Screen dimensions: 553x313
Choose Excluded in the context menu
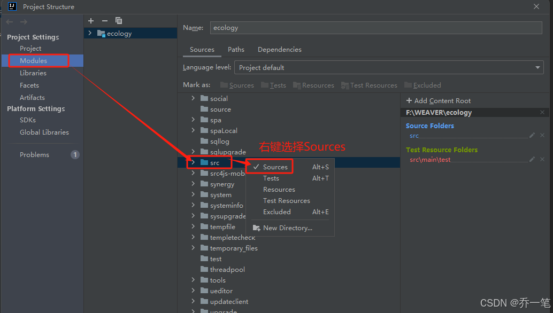tap(290, 212)
